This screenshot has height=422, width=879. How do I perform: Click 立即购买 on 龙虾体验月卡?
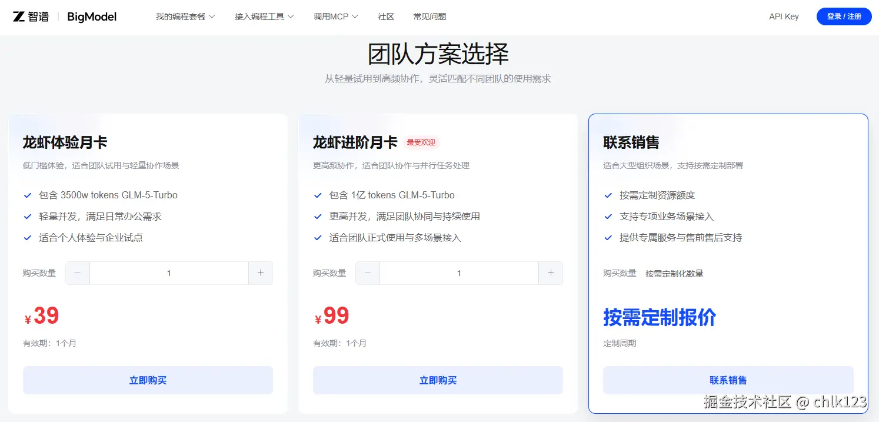click(x=148, y=380)
